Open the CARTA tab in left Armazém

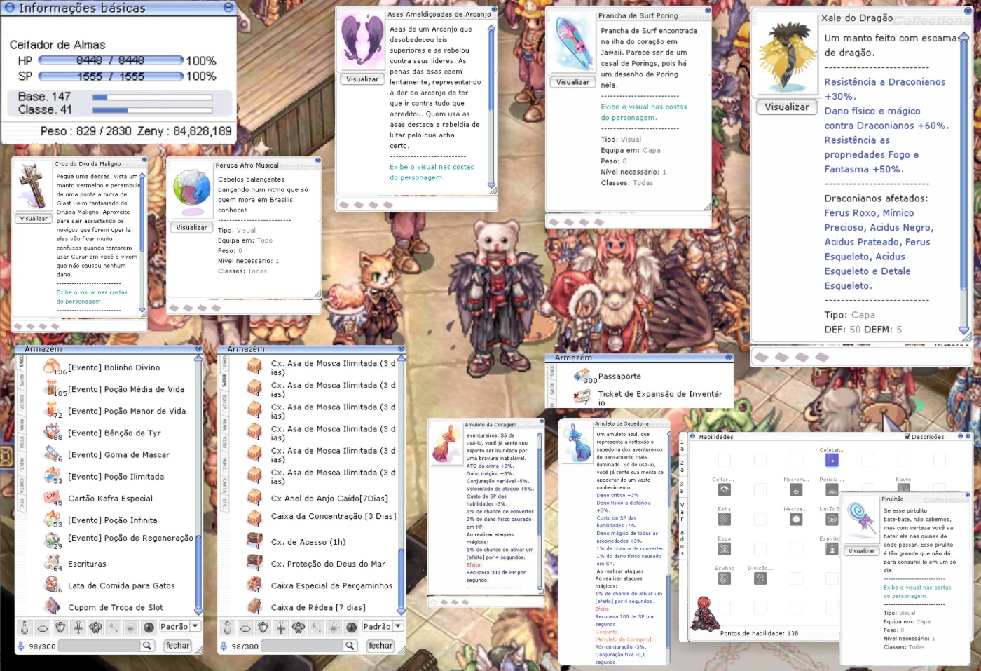pyautogui.click(x=22, y=485)
